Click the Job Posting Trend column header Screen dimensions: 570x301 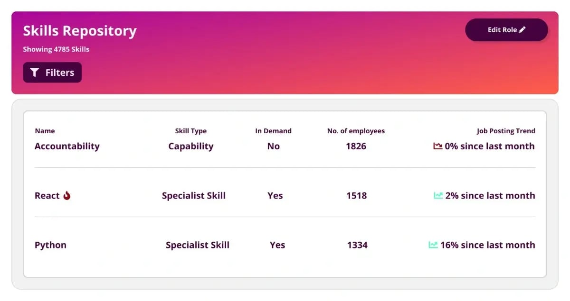(506, 131)
